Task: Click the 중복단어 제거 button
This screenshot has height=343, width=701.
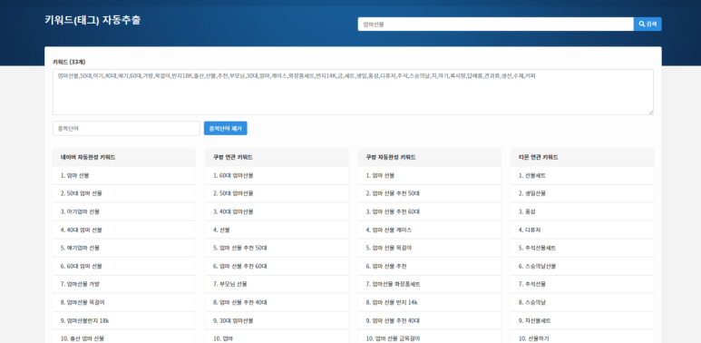Action: coord(225,128)
